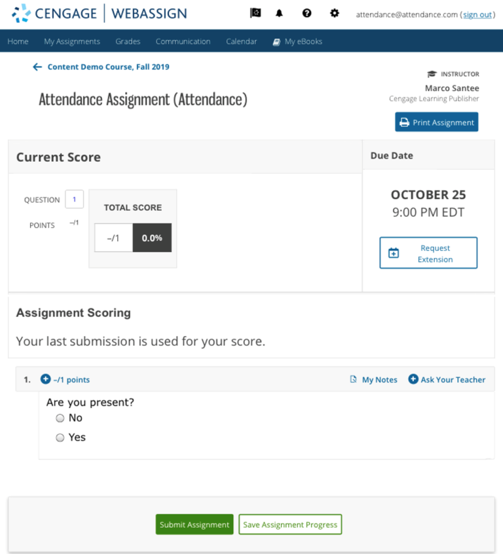Click the back arrow beside Content Demo Course
The image size is (503, 554).
(37, 66)
